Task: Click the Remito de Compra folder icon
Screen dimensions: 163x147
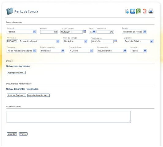Action: click(10, 11)
